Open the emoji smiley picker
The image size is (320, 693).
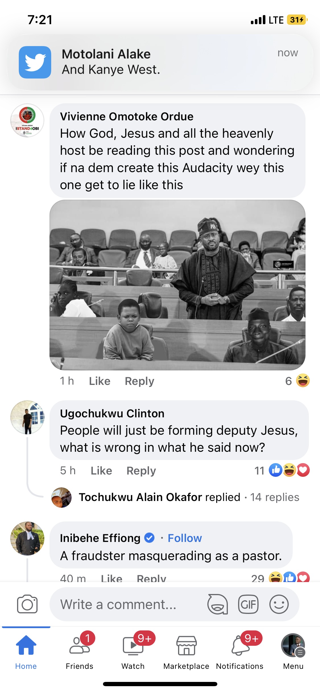pyautogui.click(x=279, y=604)
